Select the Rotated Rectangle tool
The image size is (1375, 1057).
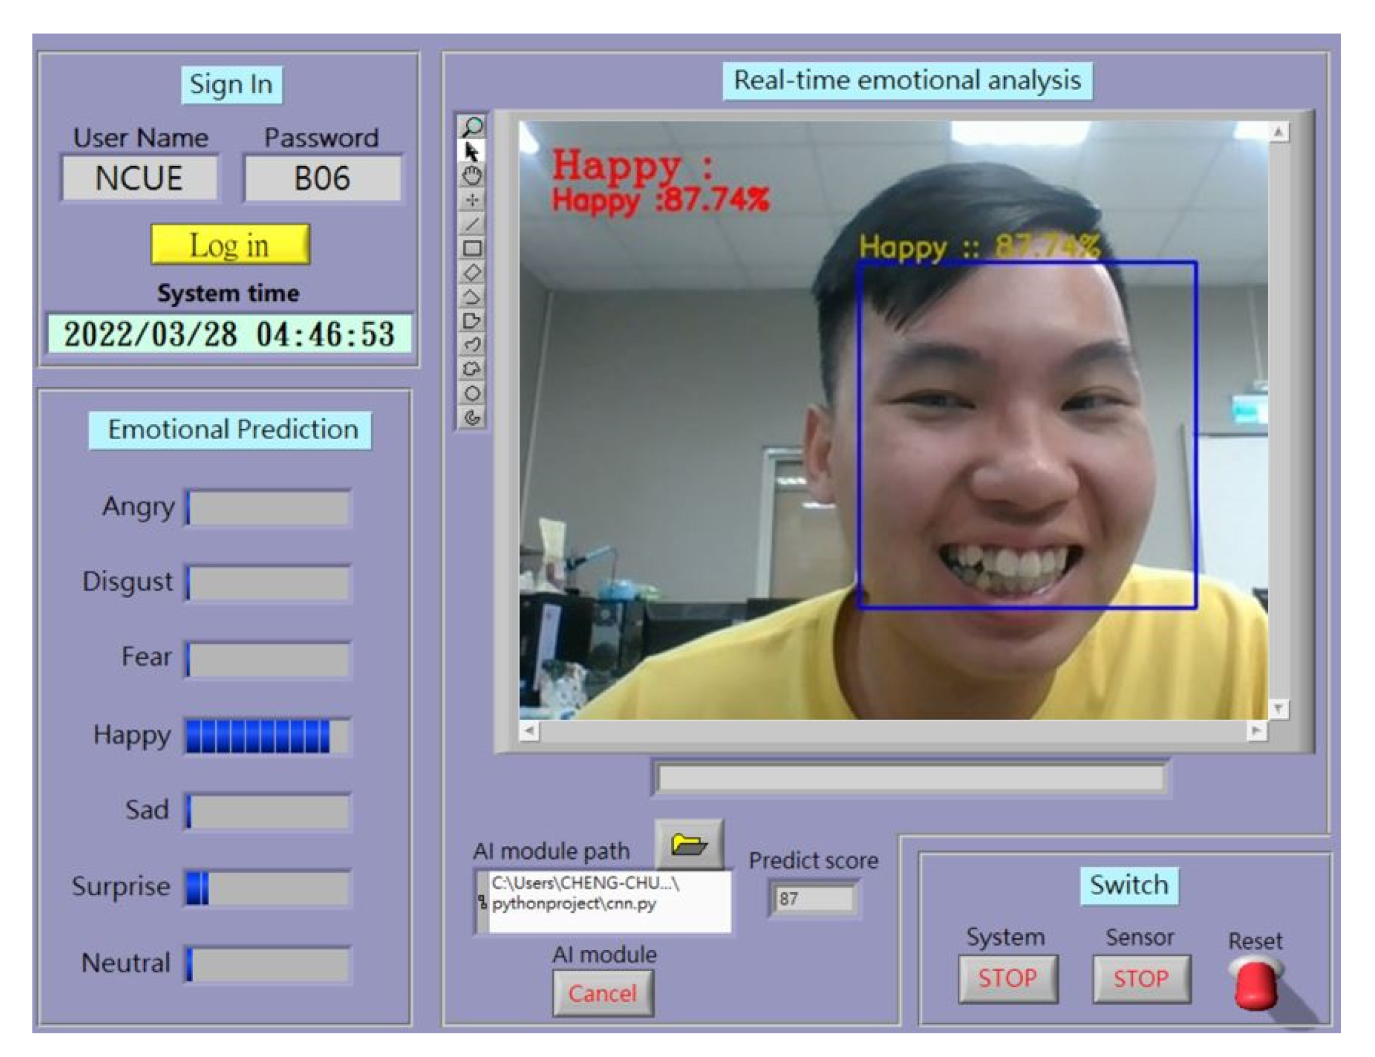(472, 272)
